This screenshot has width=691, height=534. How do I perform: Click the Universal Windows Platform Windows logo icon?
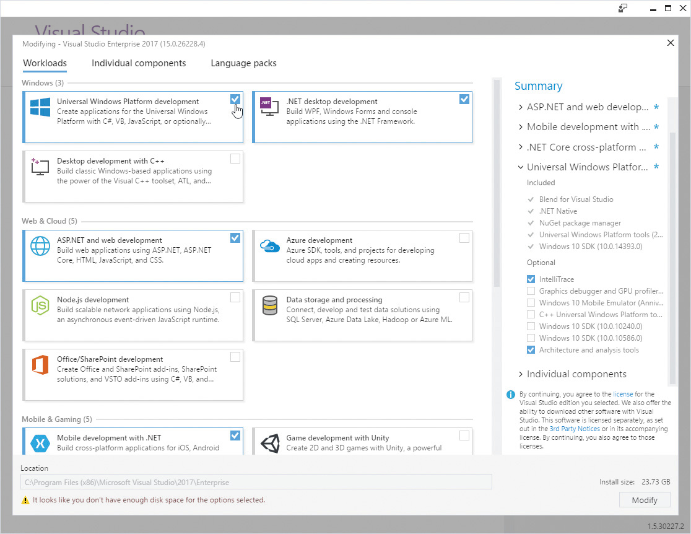[40, 107]
